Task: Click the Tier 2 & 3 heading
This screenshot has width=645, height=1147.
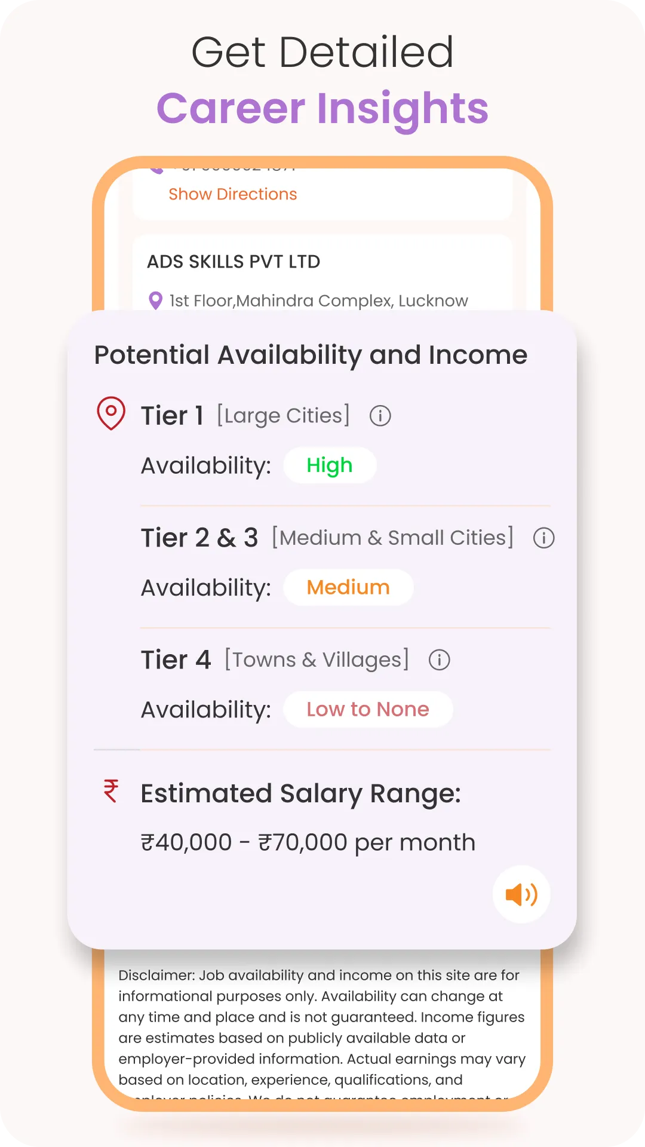Action: (x=199, y=538)
